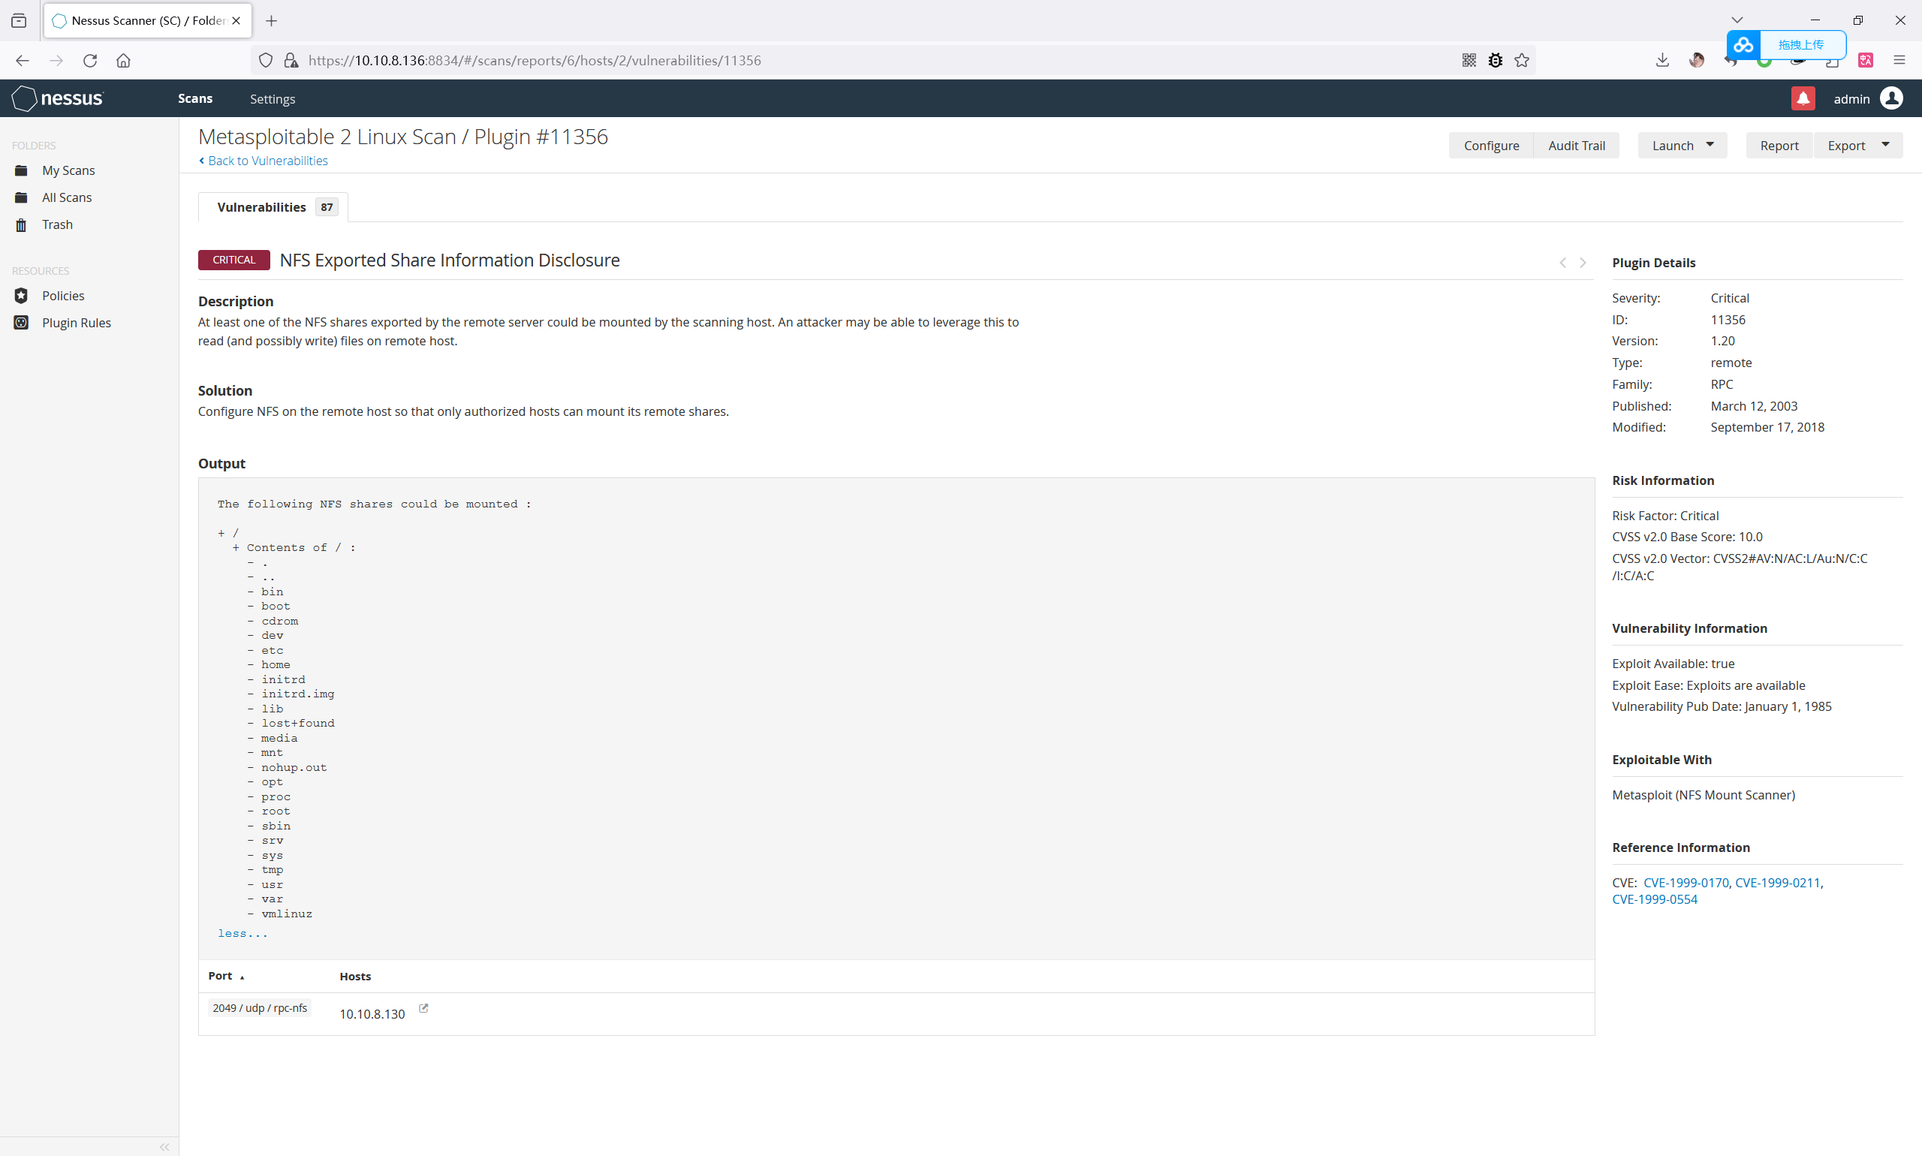Click the Configure button
1922x1156 pixels.
(x=1490, y=146)
